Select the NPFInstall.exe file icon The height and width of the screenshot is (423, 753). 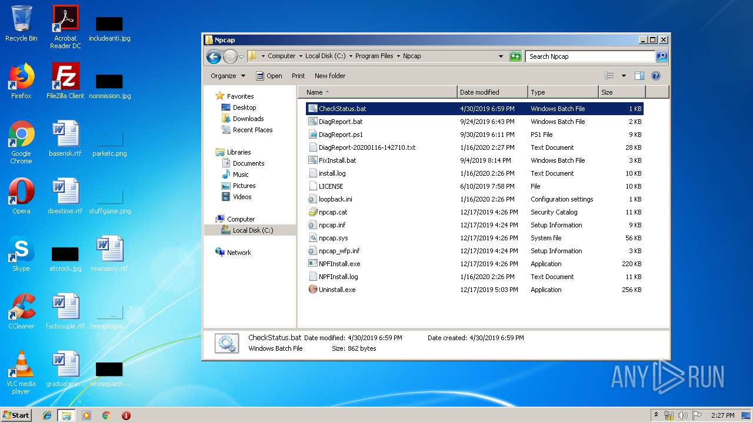click(x=313, y=264)
